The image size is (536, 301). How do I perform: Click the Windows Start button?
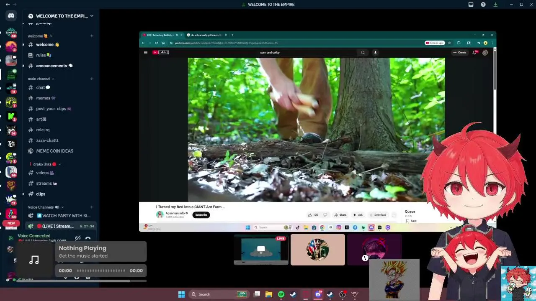pos(181,294)
